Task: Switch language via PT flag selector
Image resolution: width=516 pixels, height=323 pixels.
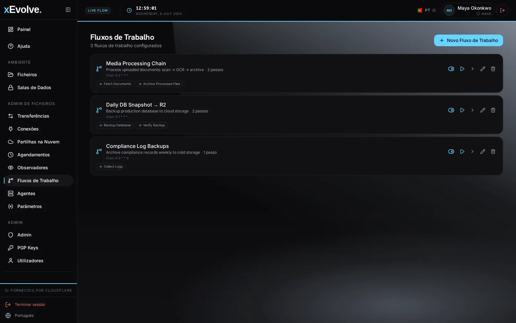Action: coord(427,10)
